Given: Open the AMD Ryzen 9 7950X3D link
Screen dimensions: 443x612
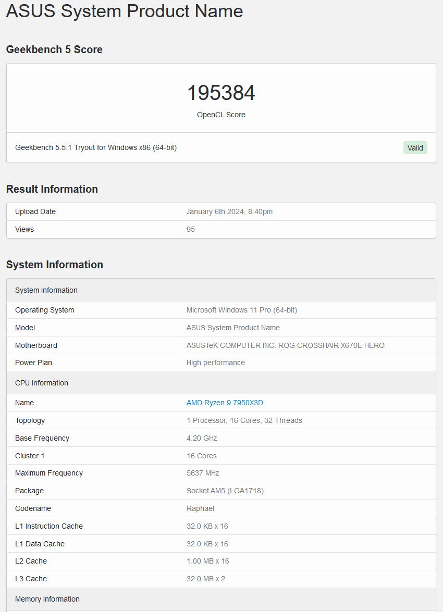Looking at the screenshot, I should pos(225,403).
